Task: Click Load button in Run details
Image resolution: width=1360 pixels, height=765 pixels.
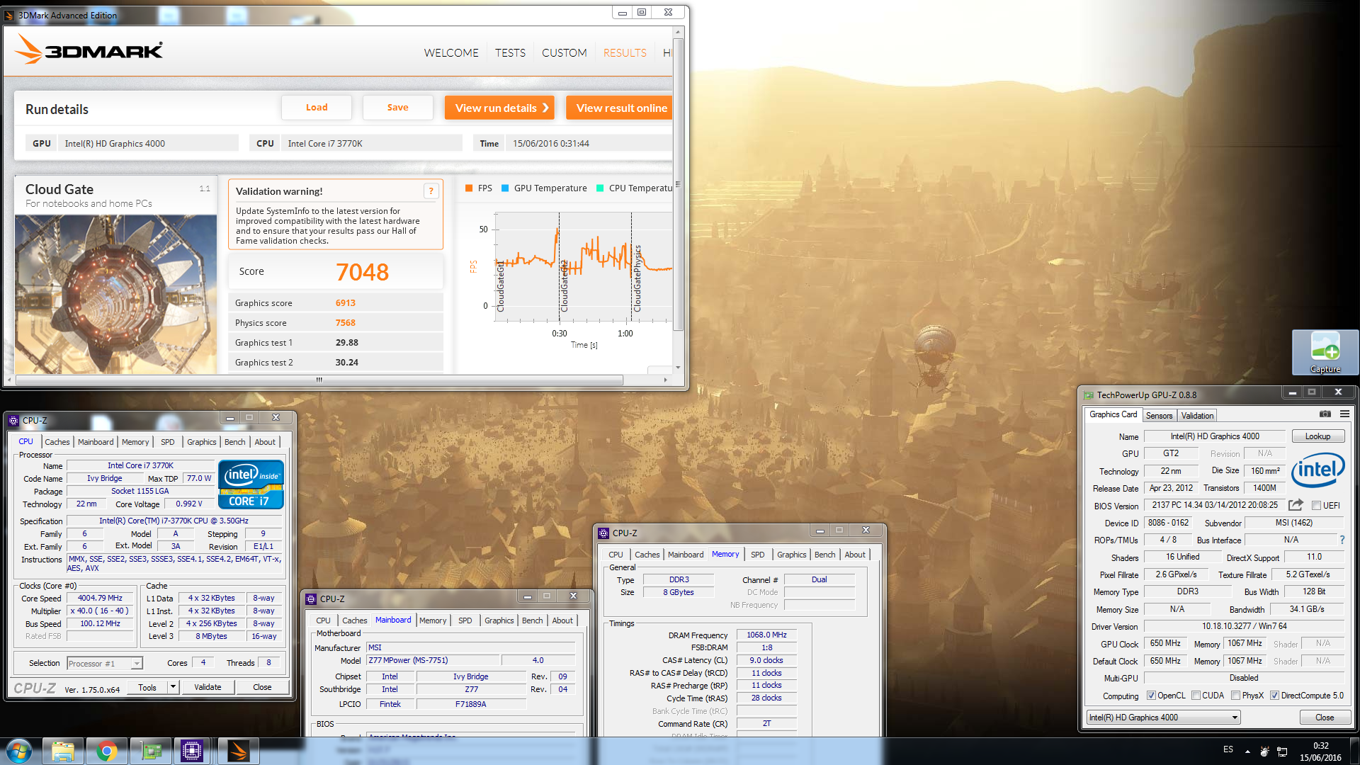Action: (x=317, y=108)
